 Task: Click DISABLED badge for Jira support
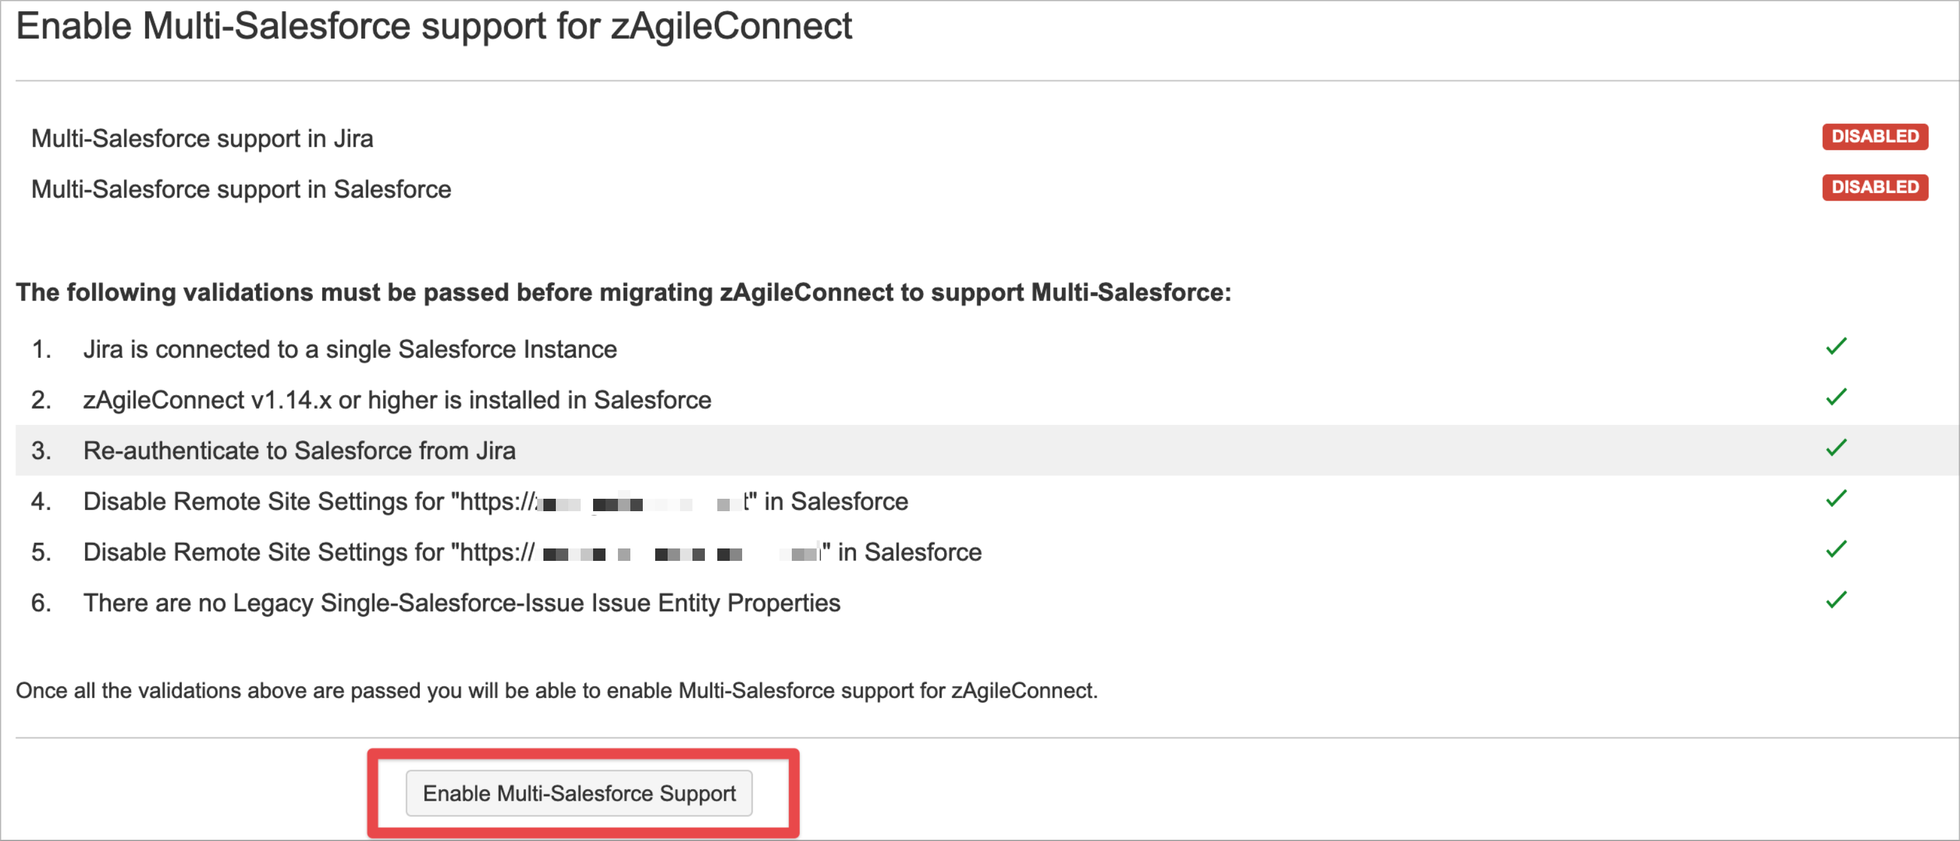click(x=1874, y=137)
